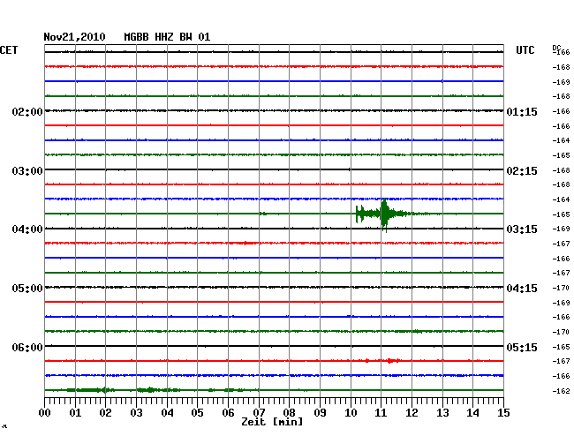The image size is (574, 436).
Task: Click the 01:15 UTC time label
Action: pos(522,111)
